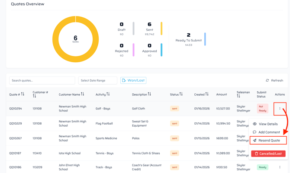Sort by Created date arrows
The image size is (290, 173).
coord(207,94)
